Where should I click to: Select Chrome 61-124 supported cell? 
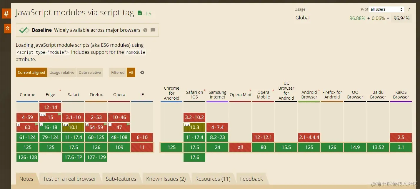click(x=27, y=137)
